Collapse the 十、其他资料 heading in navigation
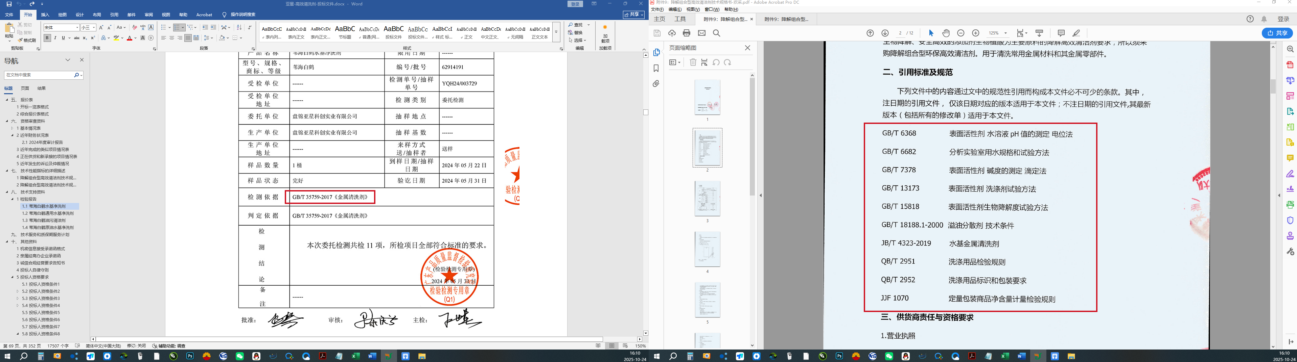Viewport: 1297px width, 362px height. [x=7, y=242]
